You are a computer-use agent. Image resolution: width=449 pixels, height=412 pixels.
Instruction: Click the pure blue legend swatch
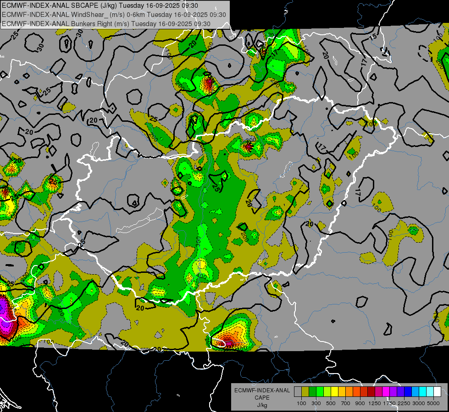point(408,391)
